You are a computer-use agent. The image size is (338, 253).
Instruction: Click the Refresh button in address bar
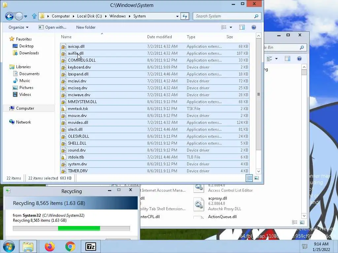[185, 16]
